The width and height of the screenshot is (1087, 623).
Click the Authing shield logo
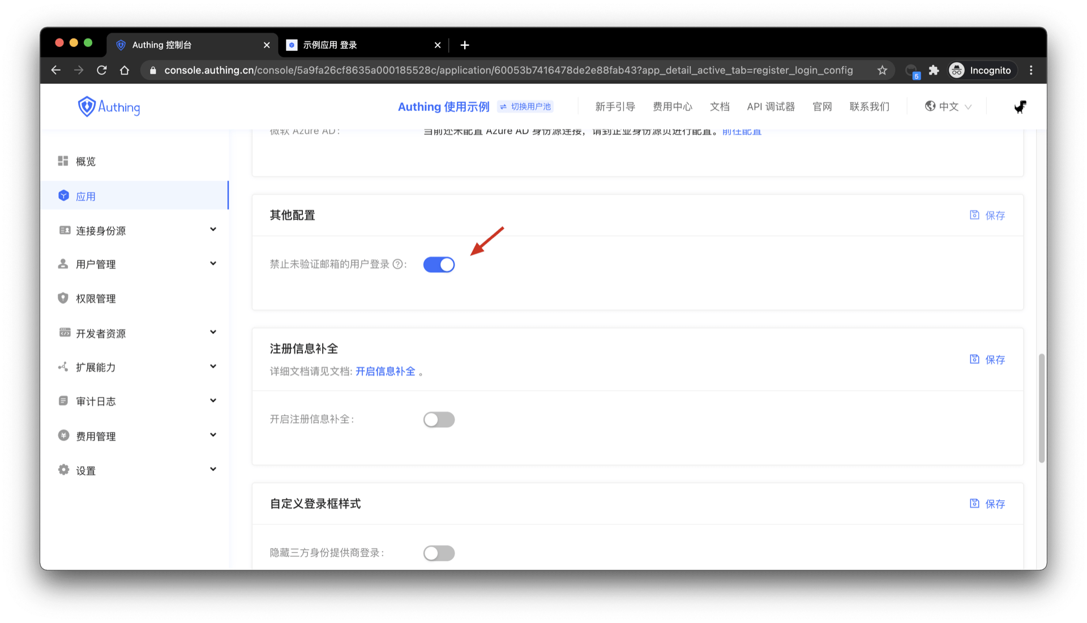pyautogui.click(x=87, y=106)
